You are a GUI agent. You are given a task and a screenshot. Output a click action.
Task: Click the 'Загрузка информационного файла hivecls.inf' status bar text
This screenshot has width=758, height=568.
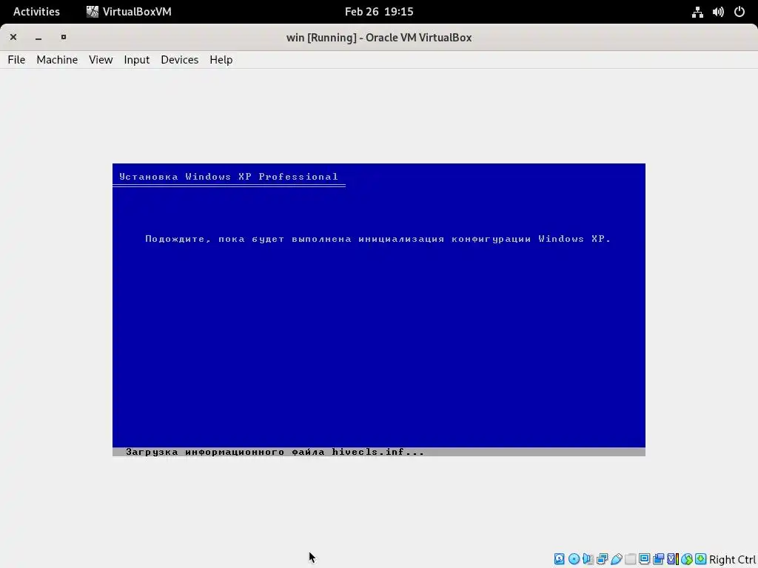point(275,452)
